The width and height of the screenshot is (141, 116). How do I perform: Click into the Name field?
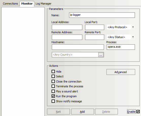[102, 15]
